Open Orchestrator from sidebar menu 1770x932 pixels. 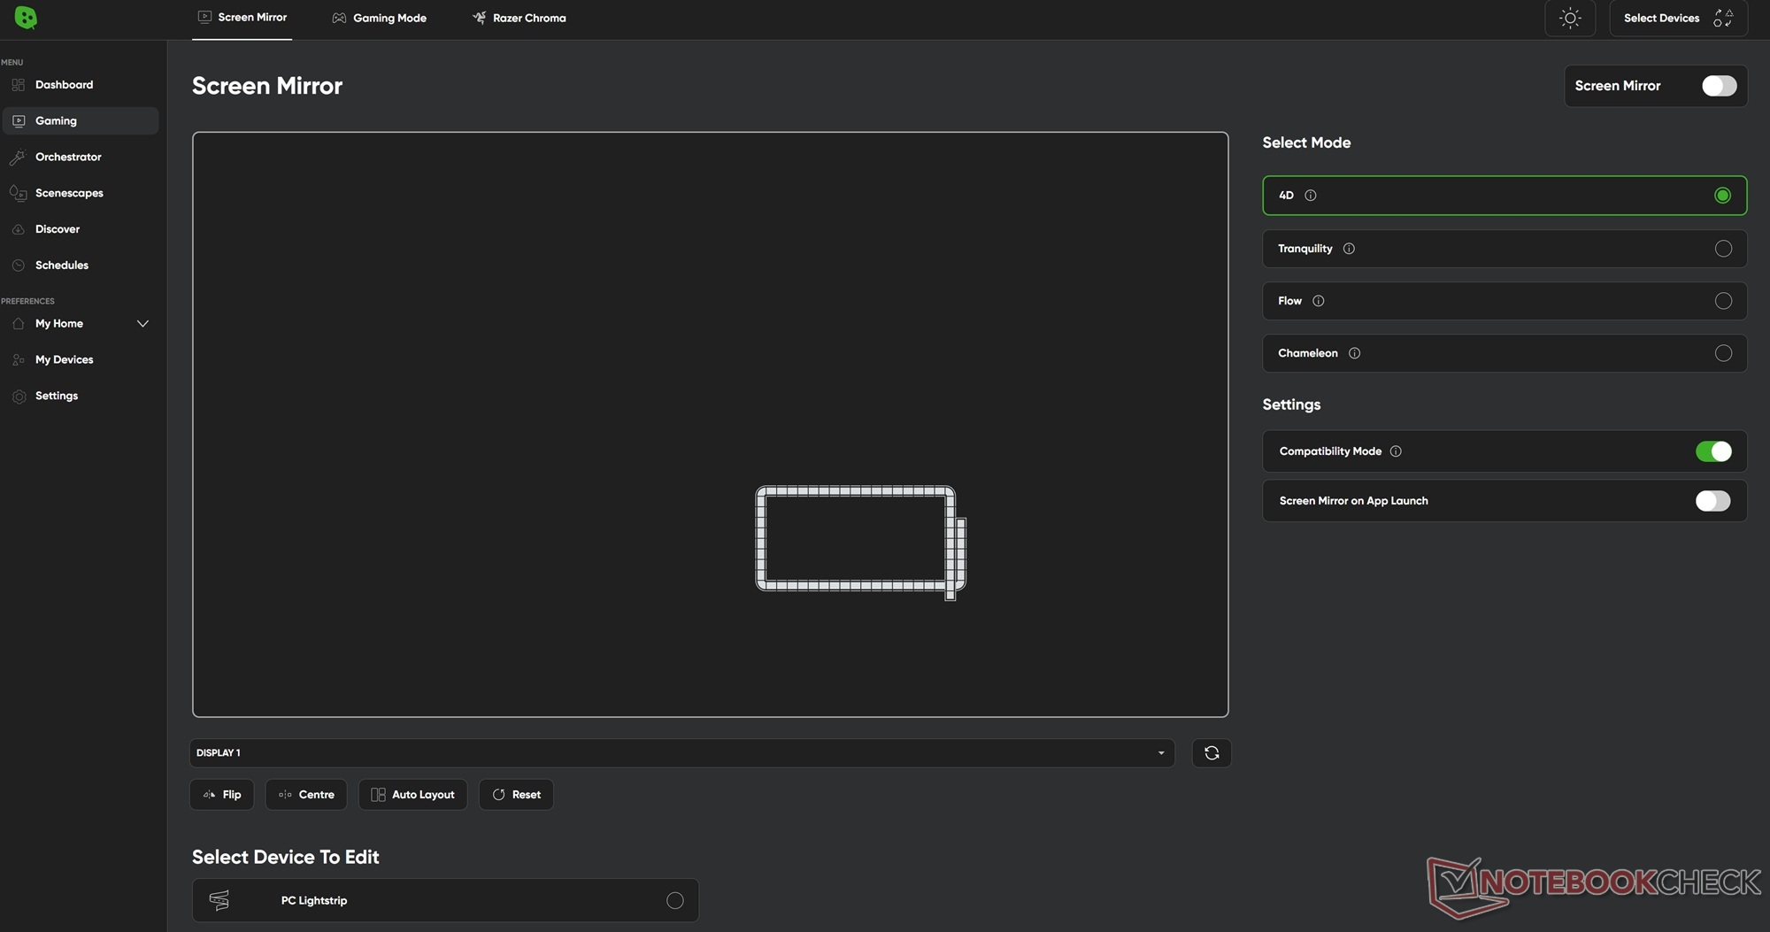coord(81,158)
